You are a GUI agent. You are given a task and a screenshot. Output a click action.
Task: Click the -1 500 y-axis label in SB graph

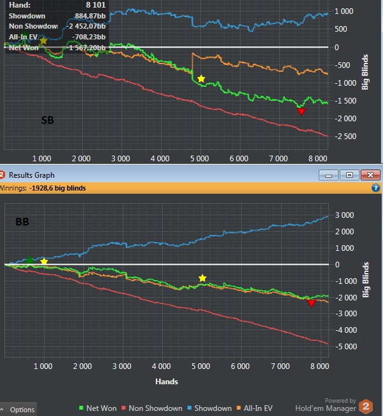tap(345, 101)
